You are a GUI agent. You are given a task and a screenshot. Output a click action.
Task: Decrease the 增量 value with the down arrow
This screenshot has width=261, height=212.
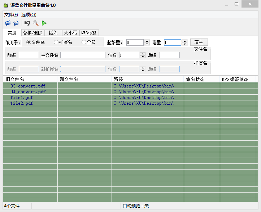pyautogui.click(x=184, y=44)
